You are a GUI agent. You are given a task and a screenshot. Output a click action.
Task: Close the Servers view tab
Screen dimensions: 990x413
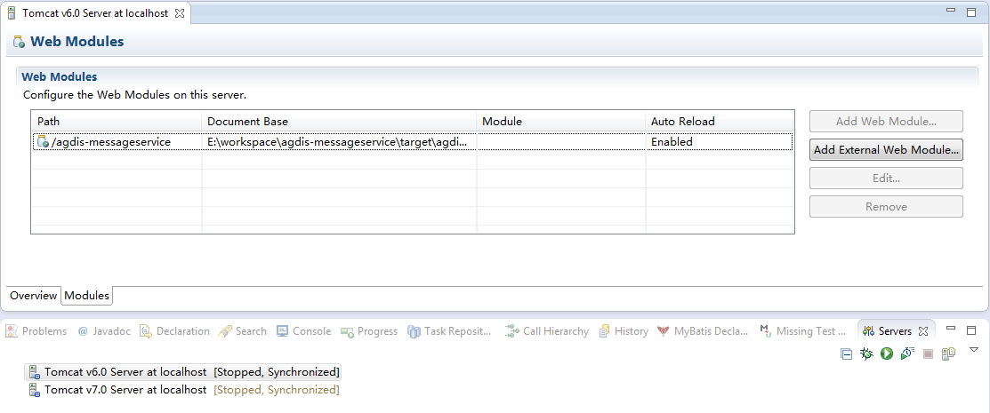923,331
